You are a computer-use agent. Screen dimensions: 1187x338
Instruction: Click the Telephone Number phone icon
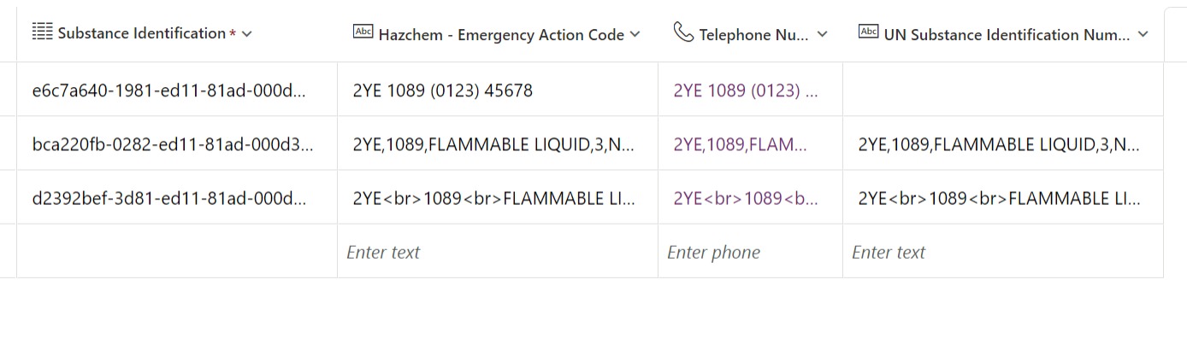pos(683,32)
